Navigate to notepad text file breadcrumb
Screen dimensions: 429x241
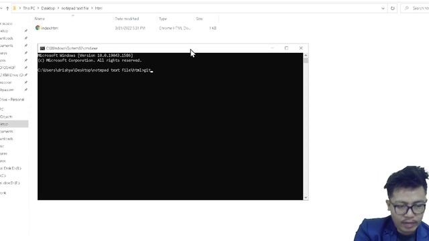[75, 8]
